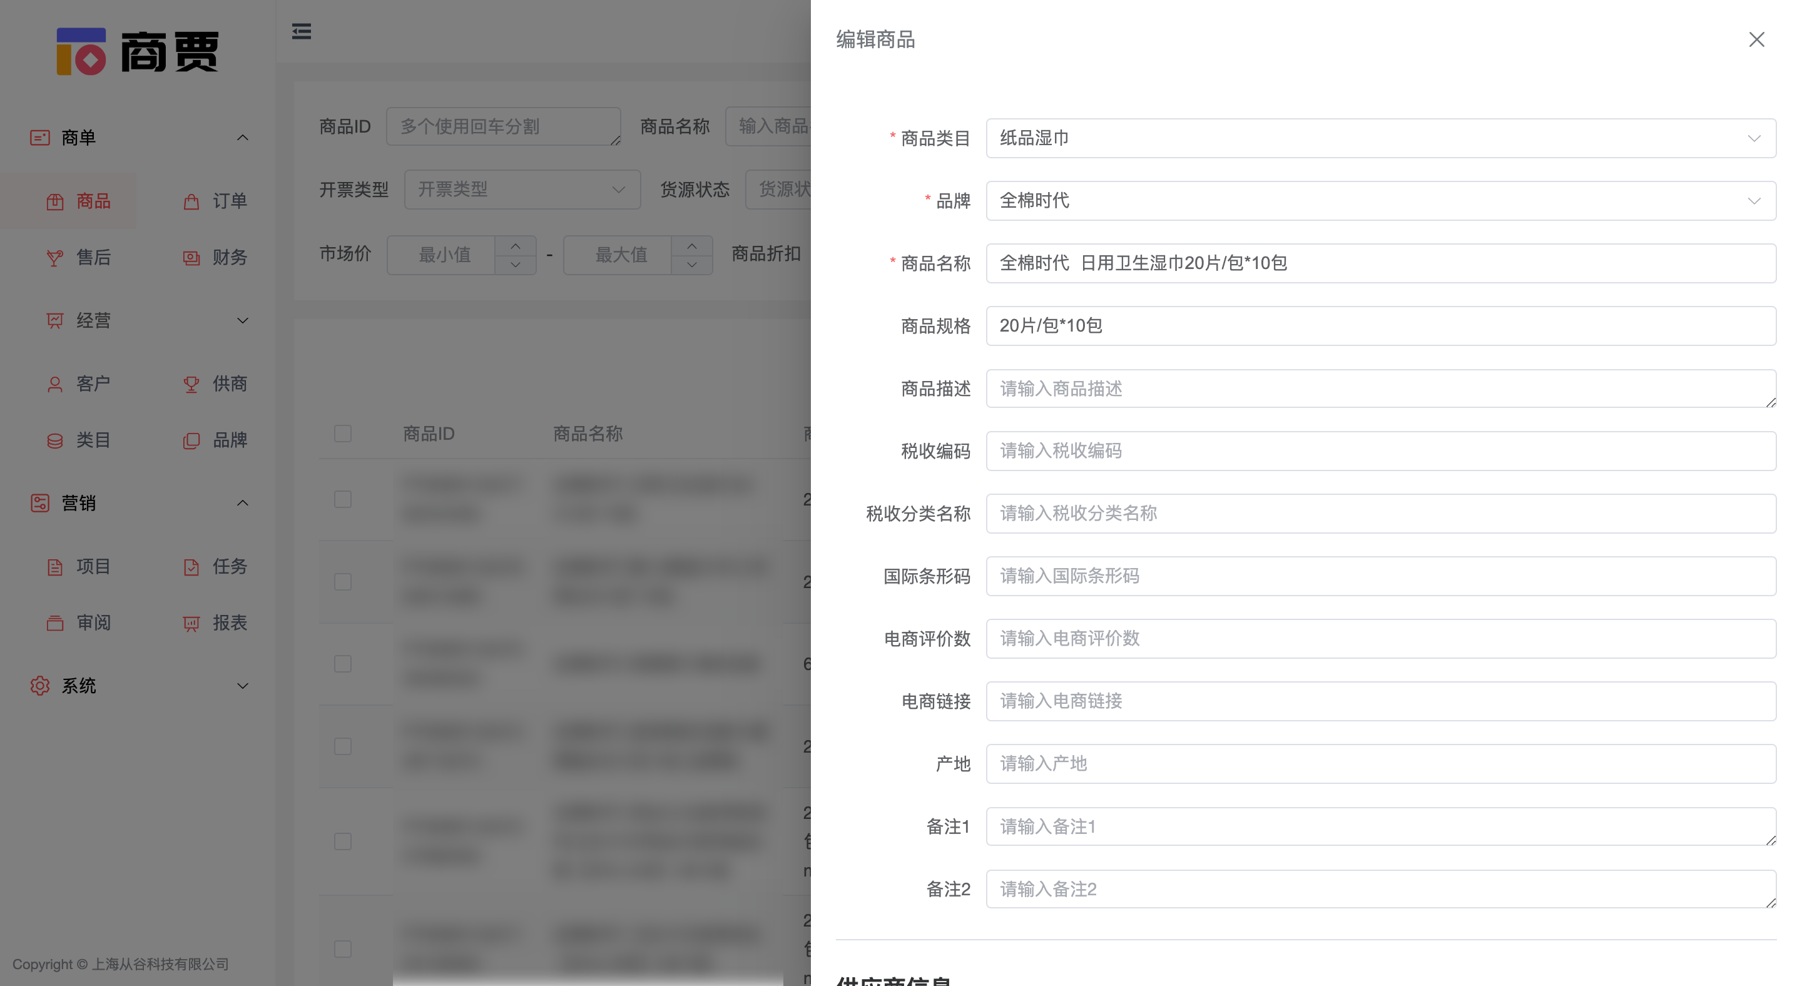Open 订单 via its handbag icon
Image resolution: width=1802 pixels, height=986 pixels.
click(191, 201)
